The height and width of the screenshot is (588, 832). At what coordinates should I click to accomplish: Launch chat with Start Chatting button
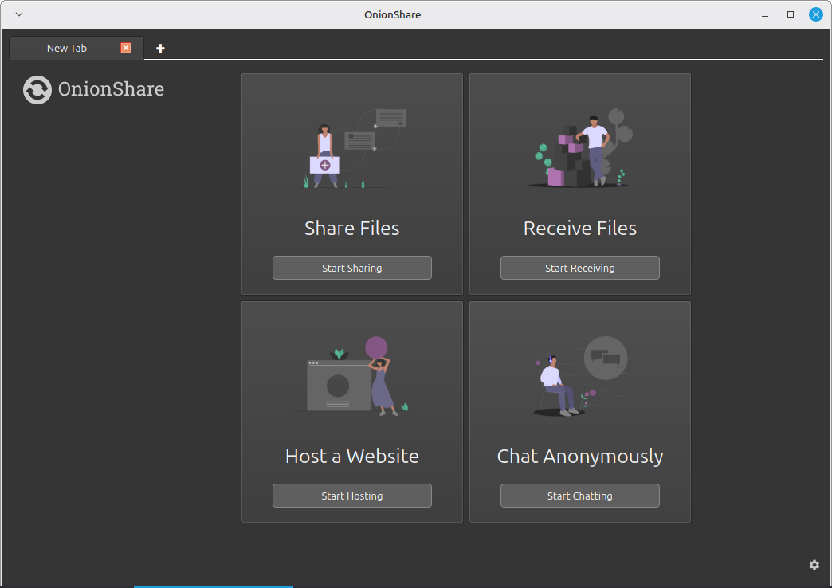579,496
